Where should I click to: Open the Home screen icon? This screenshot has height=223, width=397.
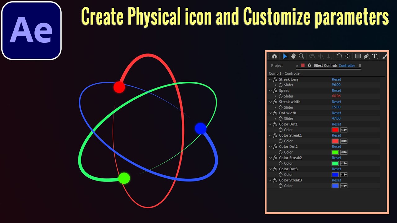click(x=274, y=56)
